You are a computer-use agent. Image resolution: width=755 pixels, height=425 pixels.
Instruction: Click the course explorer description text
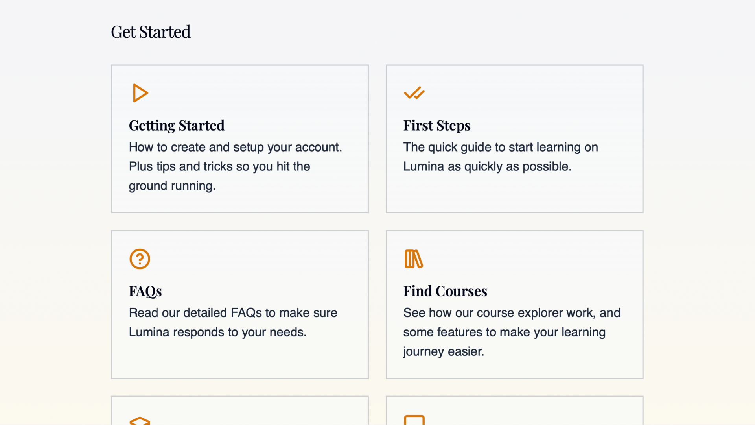511,332
